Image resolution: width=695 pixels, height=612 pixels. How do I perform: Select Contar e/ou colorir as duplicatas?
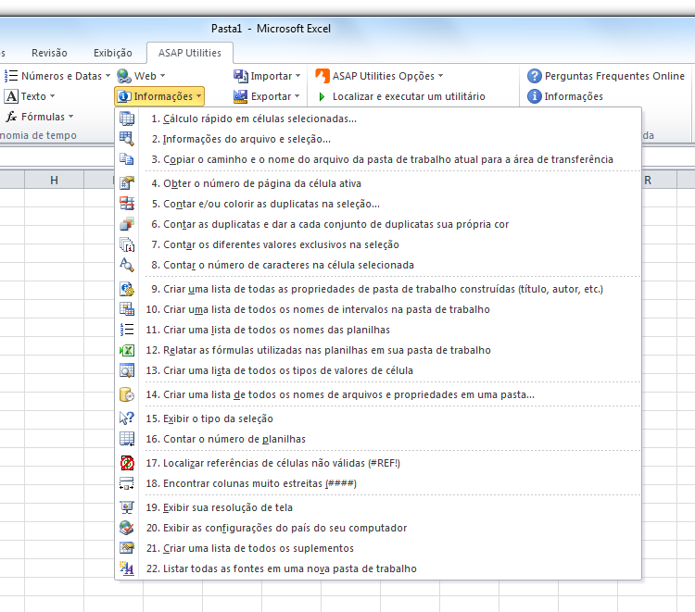378,204
